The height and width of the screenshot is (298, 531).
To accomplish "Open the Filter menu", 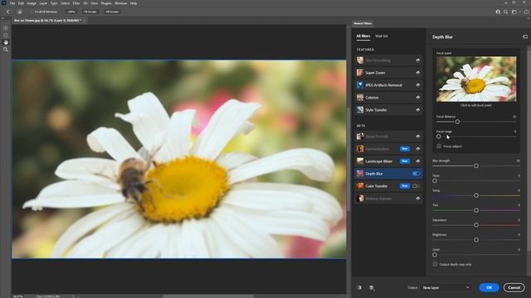I will [x=76, y=3].
